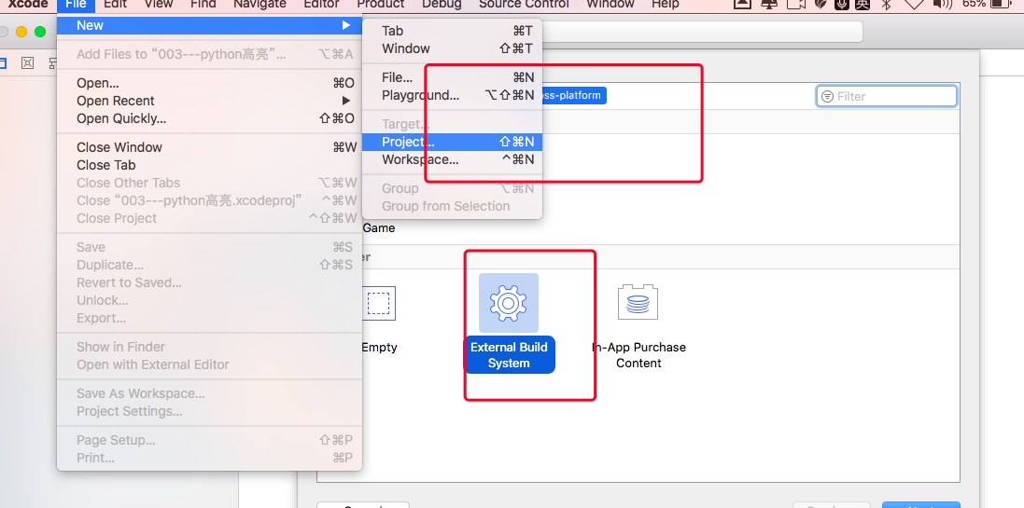The width and height of the screenshot is (1024, 508).
Task: Click the Bluetooth status icon in menu bar
Action: point(886,4)
